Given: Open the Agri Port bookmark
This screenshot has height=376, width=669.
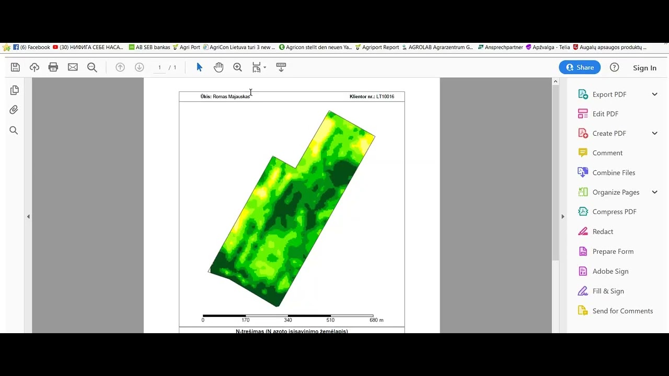Looking at the screenshot, I should click(x=187, y=48).
